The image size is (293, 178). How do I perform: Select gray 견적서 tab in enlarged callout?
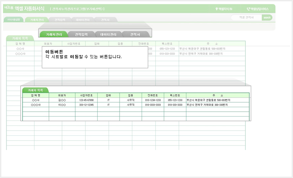[x=135, y=34]
